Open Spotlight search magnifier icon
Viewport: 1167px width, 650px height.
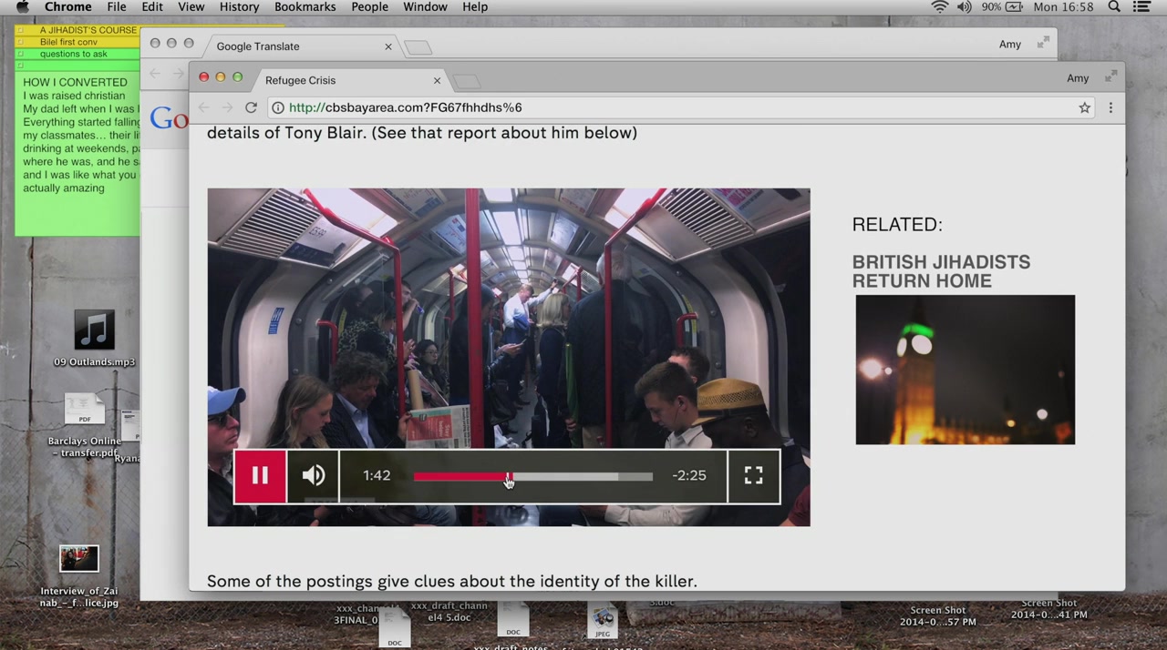tap(1114, 7)
